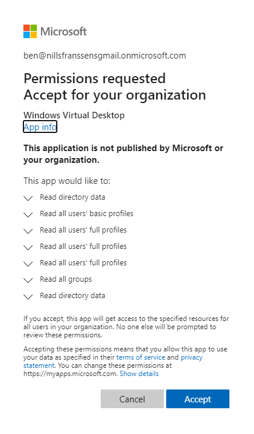Expand the middle Read all users' full profiles chevron
The image size is (254, 434).
(28, 247)
